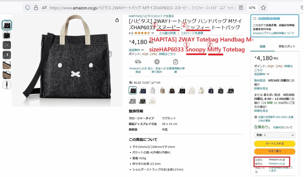Click the yellow add to cart button
The height and width of the screenshot is (177, 304).
click(x=275, y=144)
